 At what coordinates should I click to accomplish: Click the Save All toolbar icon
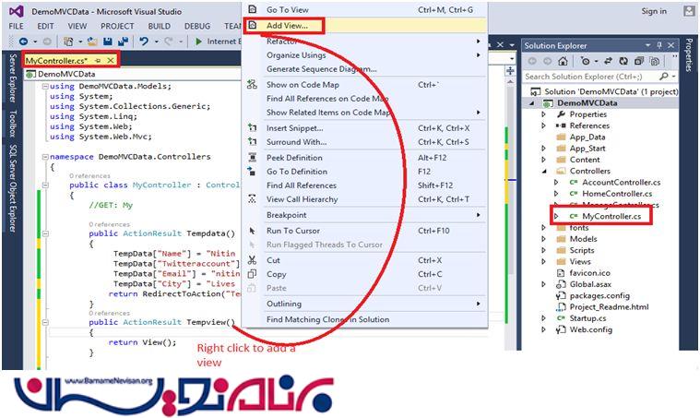coord(123,42)
